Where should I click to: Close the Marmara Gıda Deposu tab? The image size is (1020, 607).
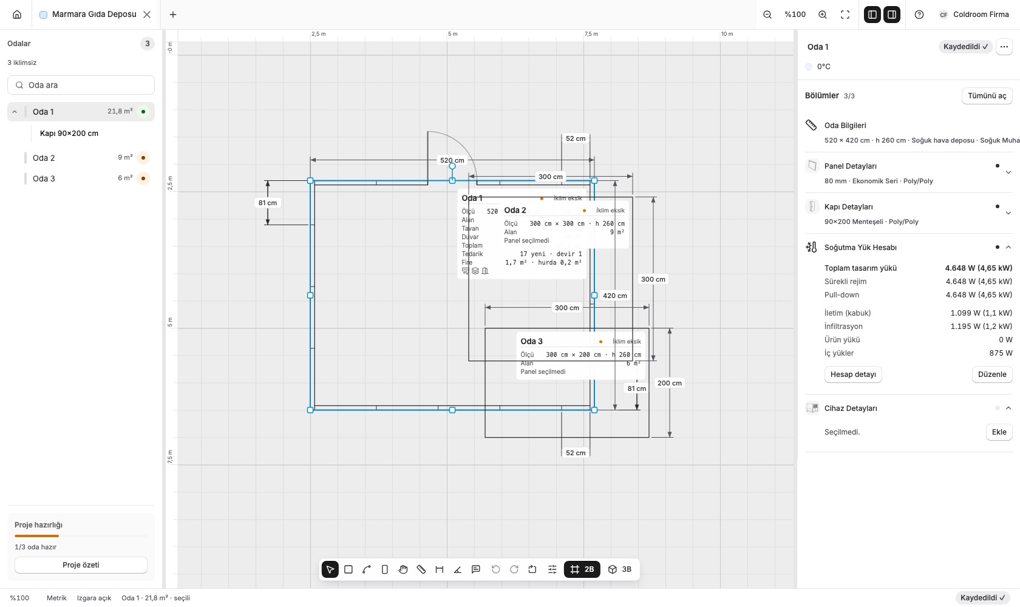147,15
